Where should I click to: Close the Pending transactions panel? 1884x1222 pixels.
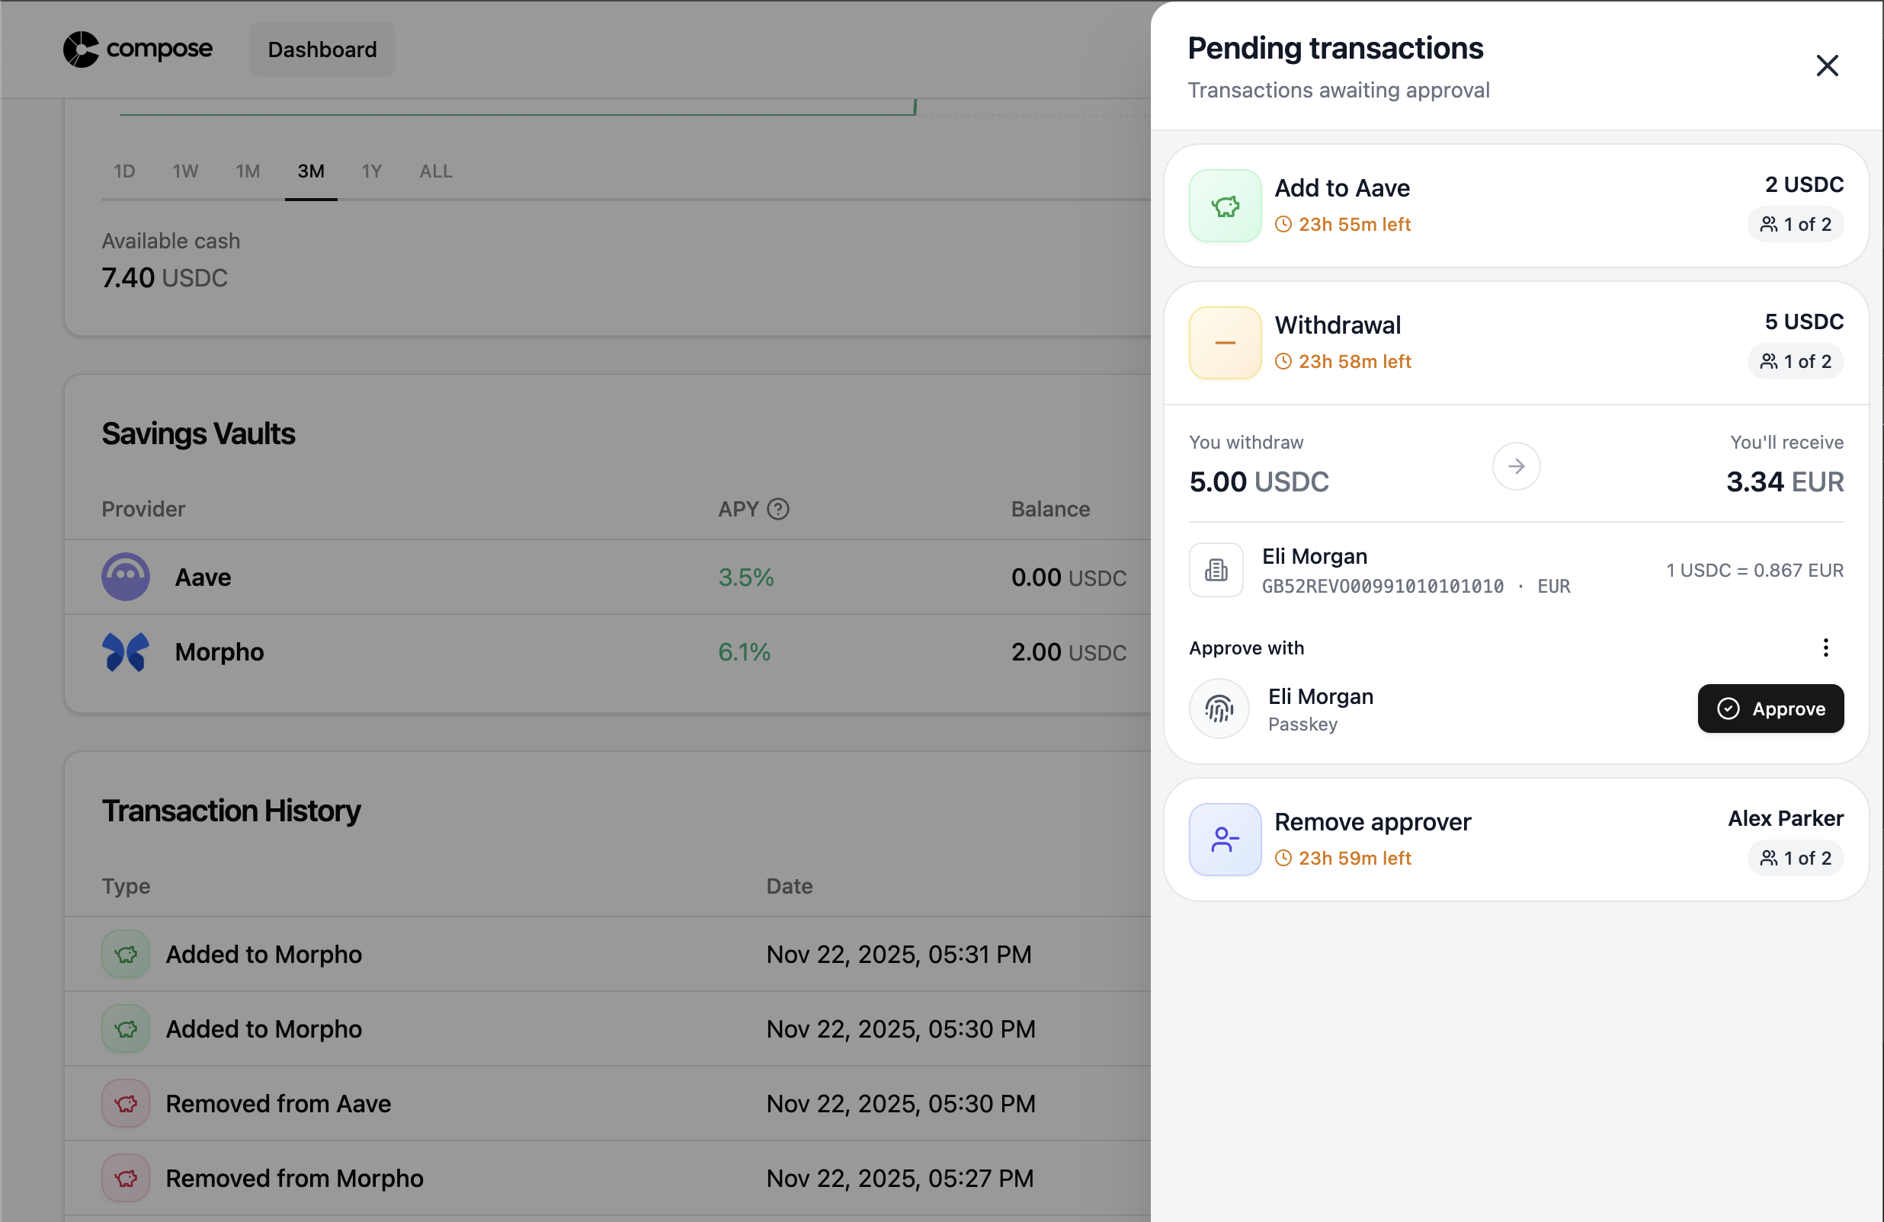click(x=1827, y=66)
